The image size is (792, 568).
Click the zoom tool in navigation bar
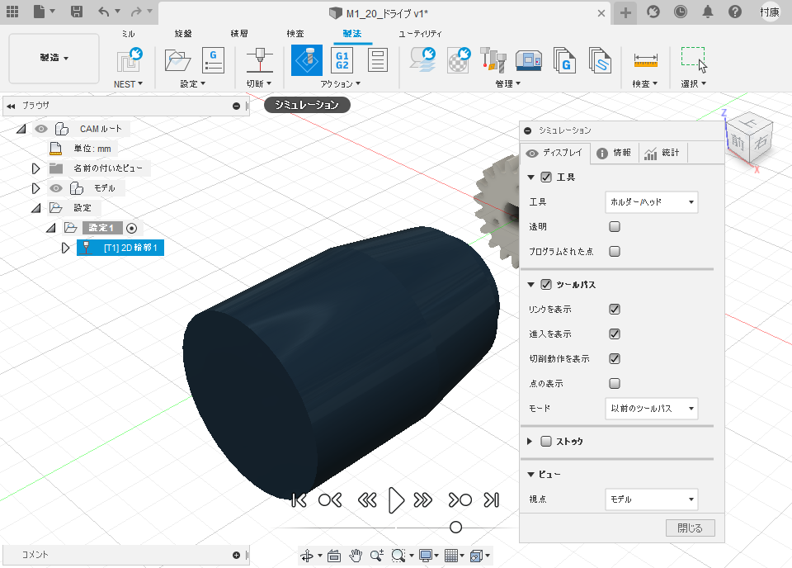point(377,556)
